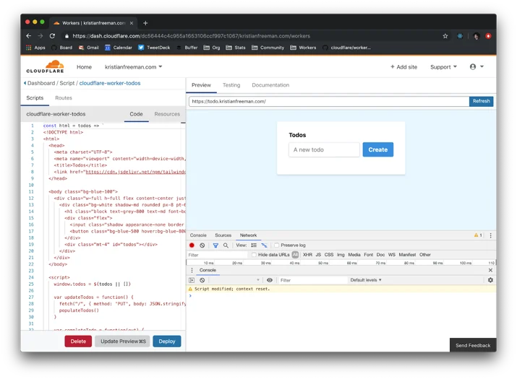Go to Dashboard via breadcrumb link

click(x=41, y=83)
